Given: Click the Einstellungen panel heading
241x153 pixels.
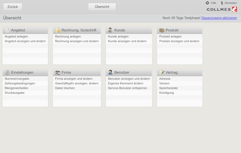Looking at the screenshot, I should (x=22, y=73).
